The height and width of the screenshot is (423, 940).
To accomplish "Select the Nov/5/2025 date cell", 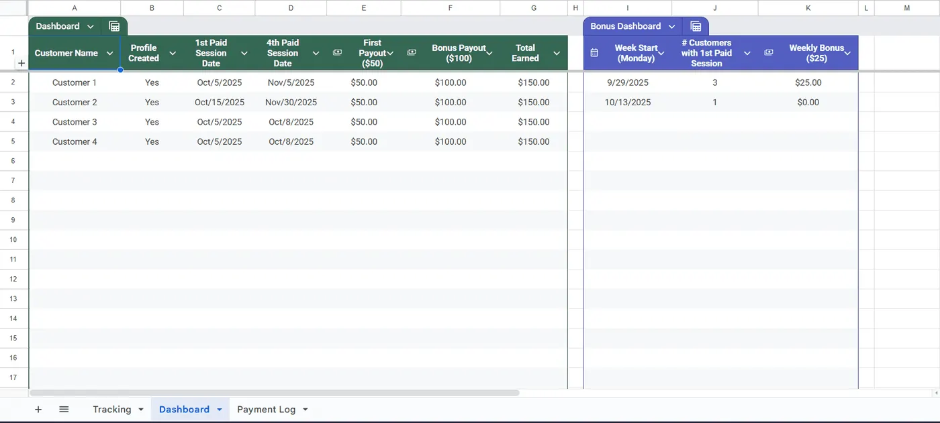I will pos(291,82).
